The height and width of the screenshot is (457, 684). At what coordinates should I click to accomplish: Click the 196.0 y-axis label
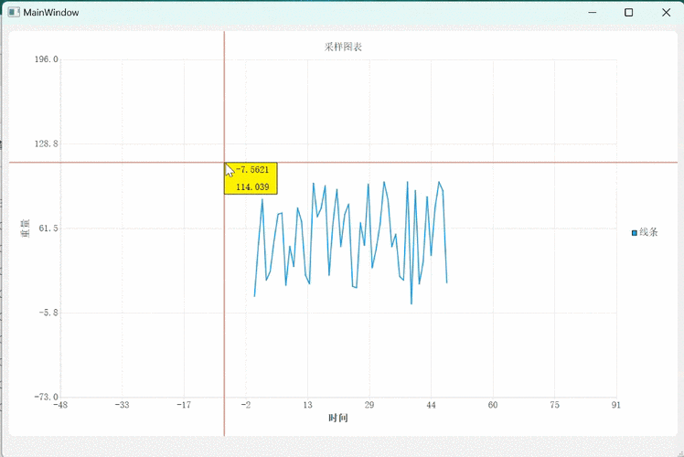(x=45, y=59)
